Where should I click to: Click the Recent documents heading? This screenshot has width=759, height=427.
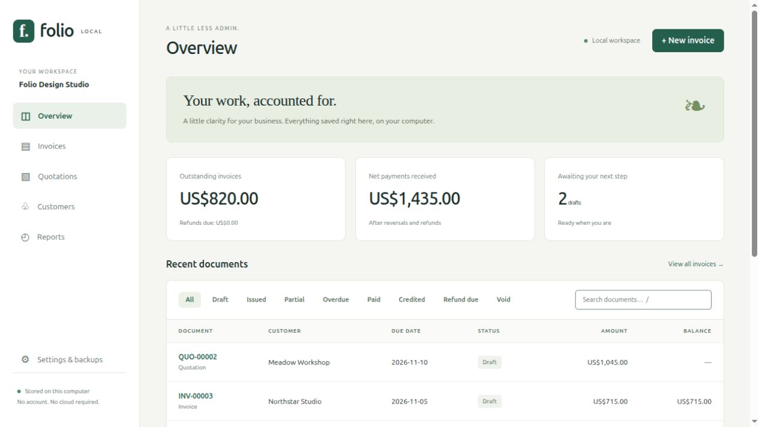pos(207,264)
